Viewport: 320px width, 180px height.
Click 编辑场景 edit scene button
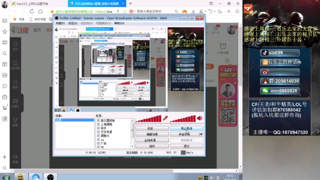[152, 134]
